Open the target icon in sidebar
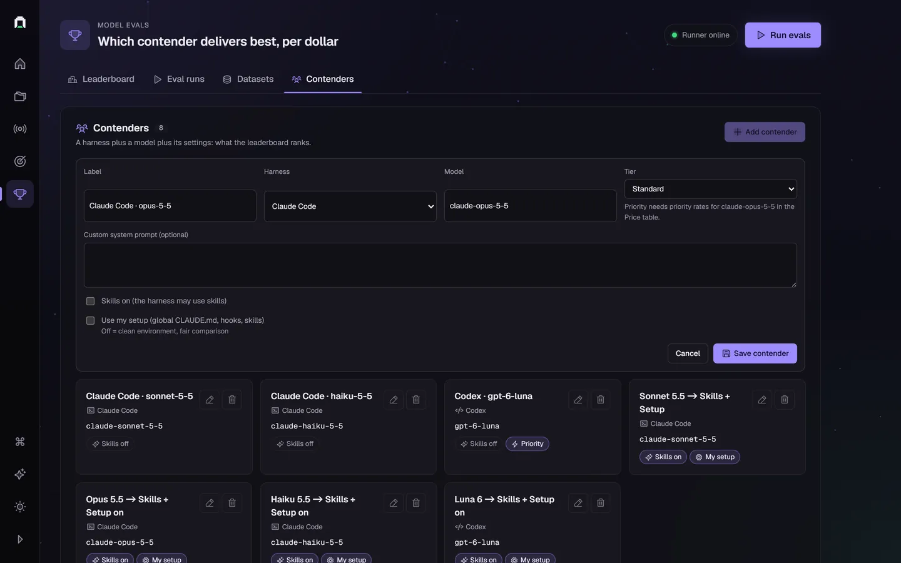Viewport: 901px width, 563px height. (20, 161)
